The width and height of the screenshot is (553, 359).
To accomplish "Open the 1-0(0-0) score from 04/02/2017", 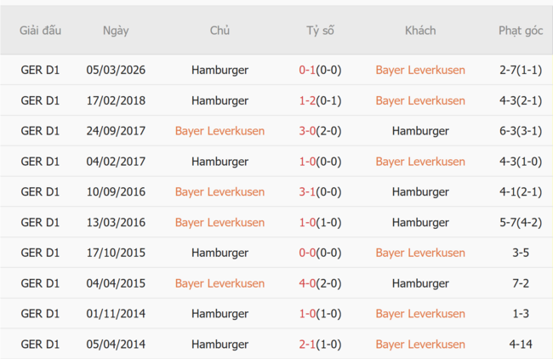I will [320, 162].
